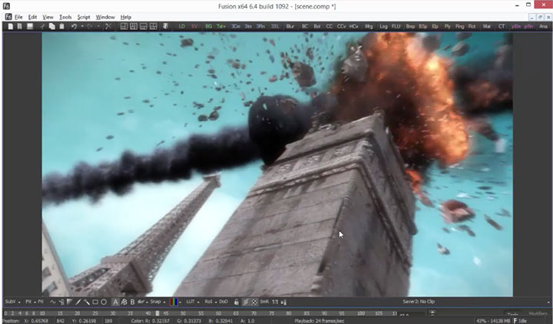Click the Save composition icon

click(30, 26)
